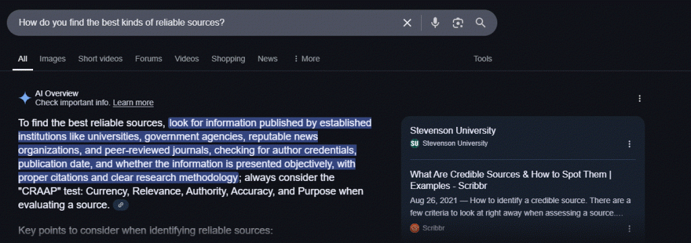
Task: Click inside the search query field
Action: click(207, 22)
